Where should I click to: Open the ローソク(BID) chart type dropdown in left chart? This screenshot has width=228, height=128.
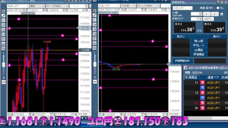point(57,6)
